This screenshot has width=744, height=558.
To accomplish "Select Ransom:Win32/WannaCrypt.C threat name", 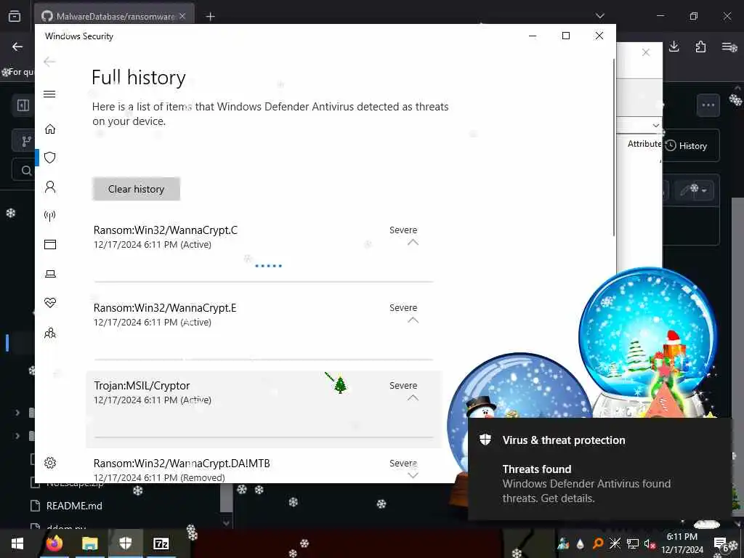I will tap(165, 230).
